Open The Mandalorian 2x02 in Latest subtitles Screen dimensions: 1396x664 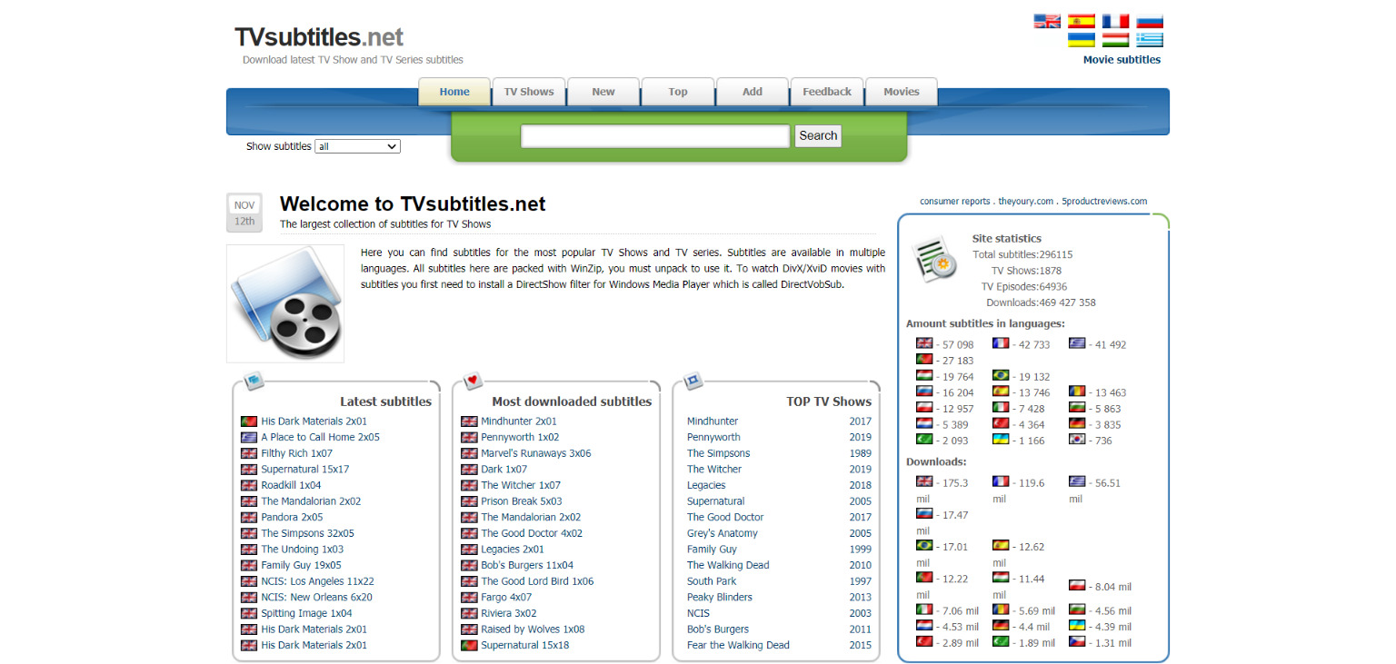point(311,501)
